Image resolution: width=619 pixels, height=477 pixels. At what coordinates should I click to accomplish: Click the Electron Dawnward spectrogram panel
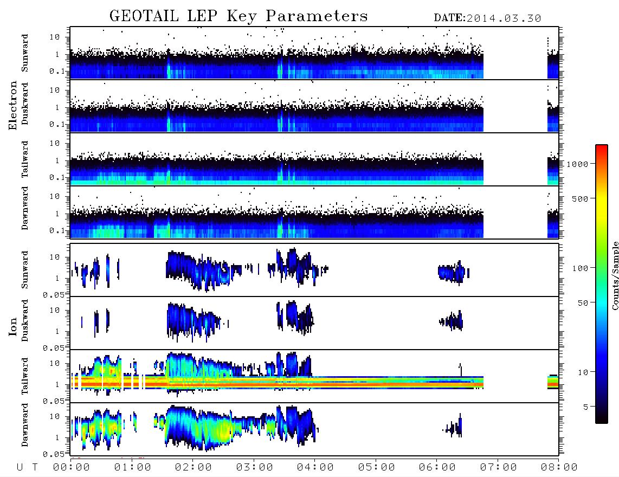coord(314,212)
